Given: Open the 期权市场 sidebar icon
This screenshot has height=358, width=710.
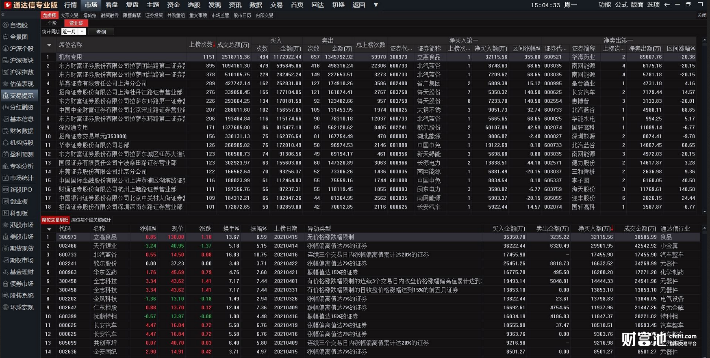Looking at the screenshot, I should [6, 261].
